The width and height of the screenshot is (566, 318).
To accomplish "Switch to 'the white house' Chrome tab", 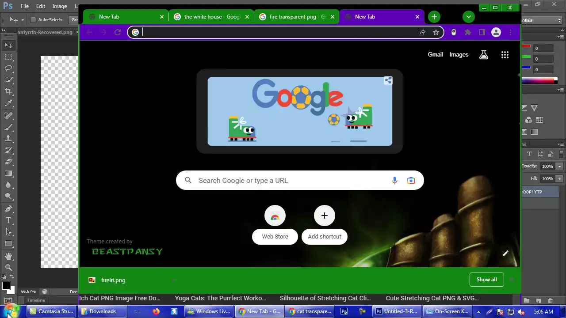I will tap(211, 17).
